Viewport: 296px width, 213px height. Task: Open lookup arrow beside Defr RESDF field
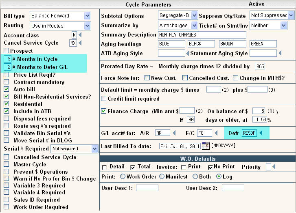coord(261,133)
